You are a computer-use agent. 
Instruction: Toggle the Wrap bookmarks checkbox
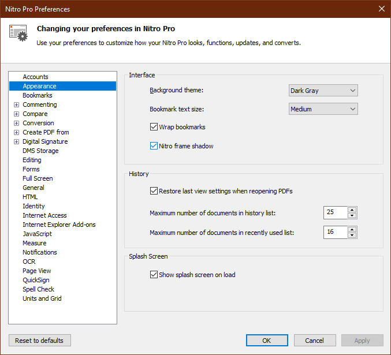click(154, 127)
